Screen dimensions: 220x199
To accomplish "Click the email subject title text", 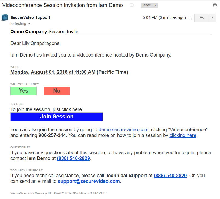I will click(x=63, y=5).
